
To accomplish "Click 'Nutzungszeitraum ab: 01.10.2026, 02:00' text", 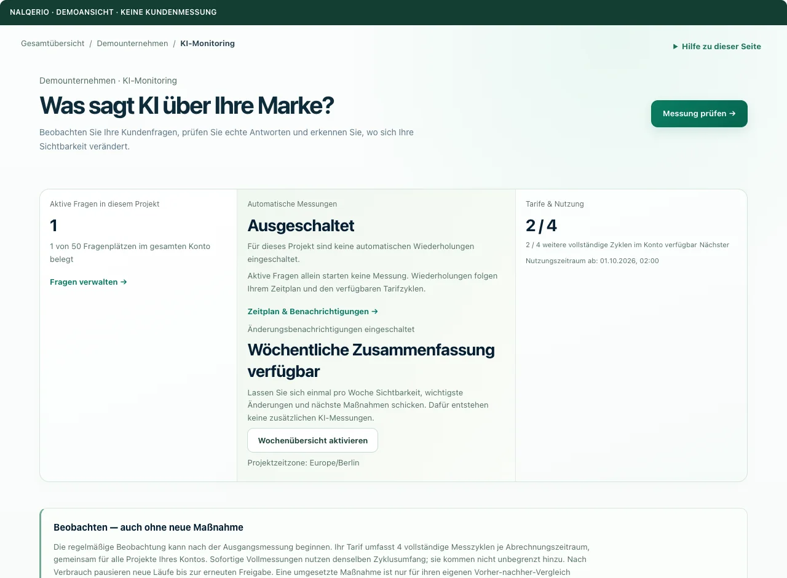I will [x=592, y=261].
